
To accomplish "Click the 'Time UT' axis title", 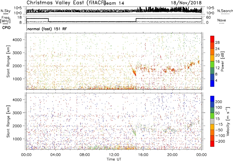I will coord(114,159).
